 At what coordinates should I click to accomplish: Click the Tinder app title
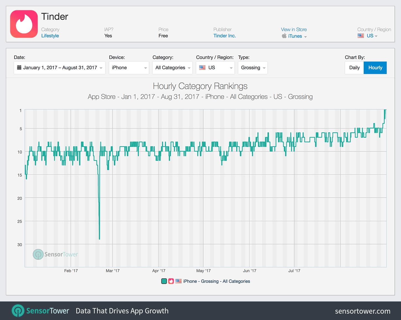[55, 17]
